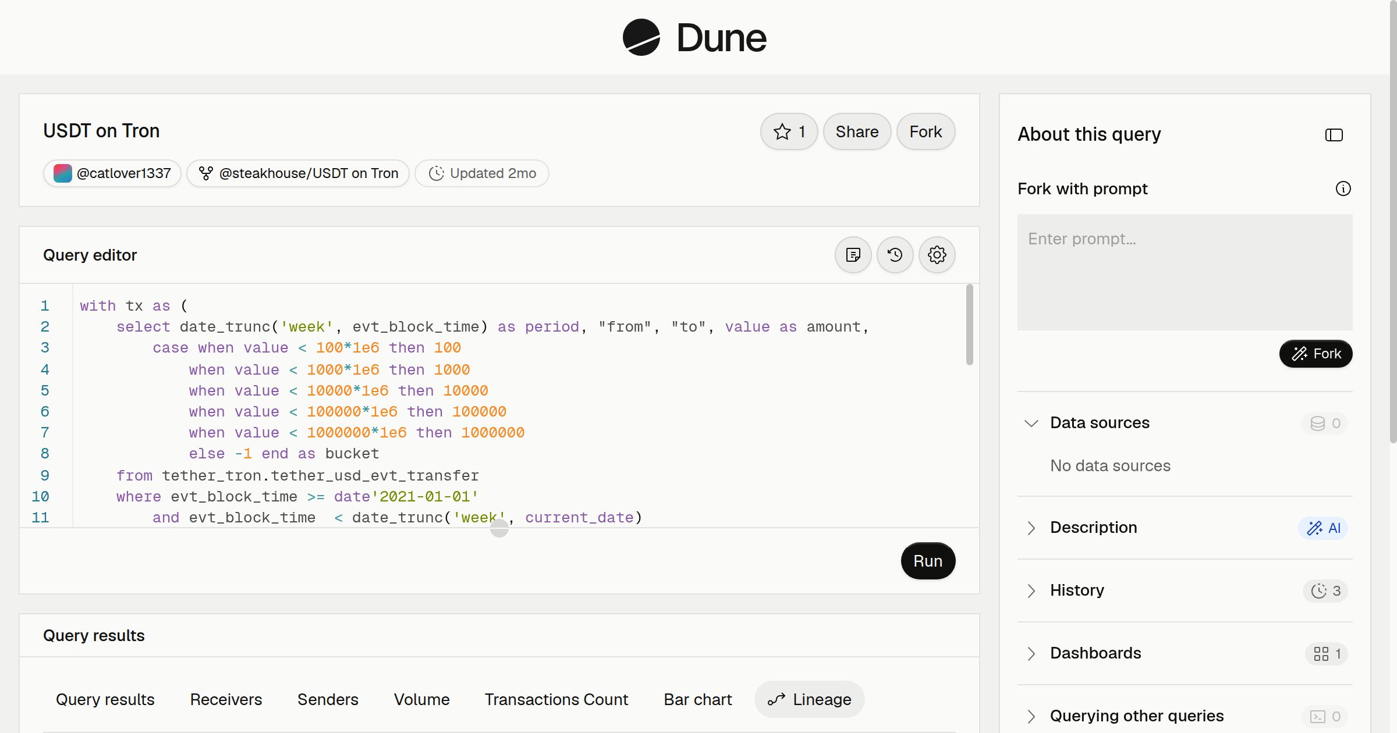Expand the Dashboards section
1397x733 pixels.
(x=1031, y=653)
